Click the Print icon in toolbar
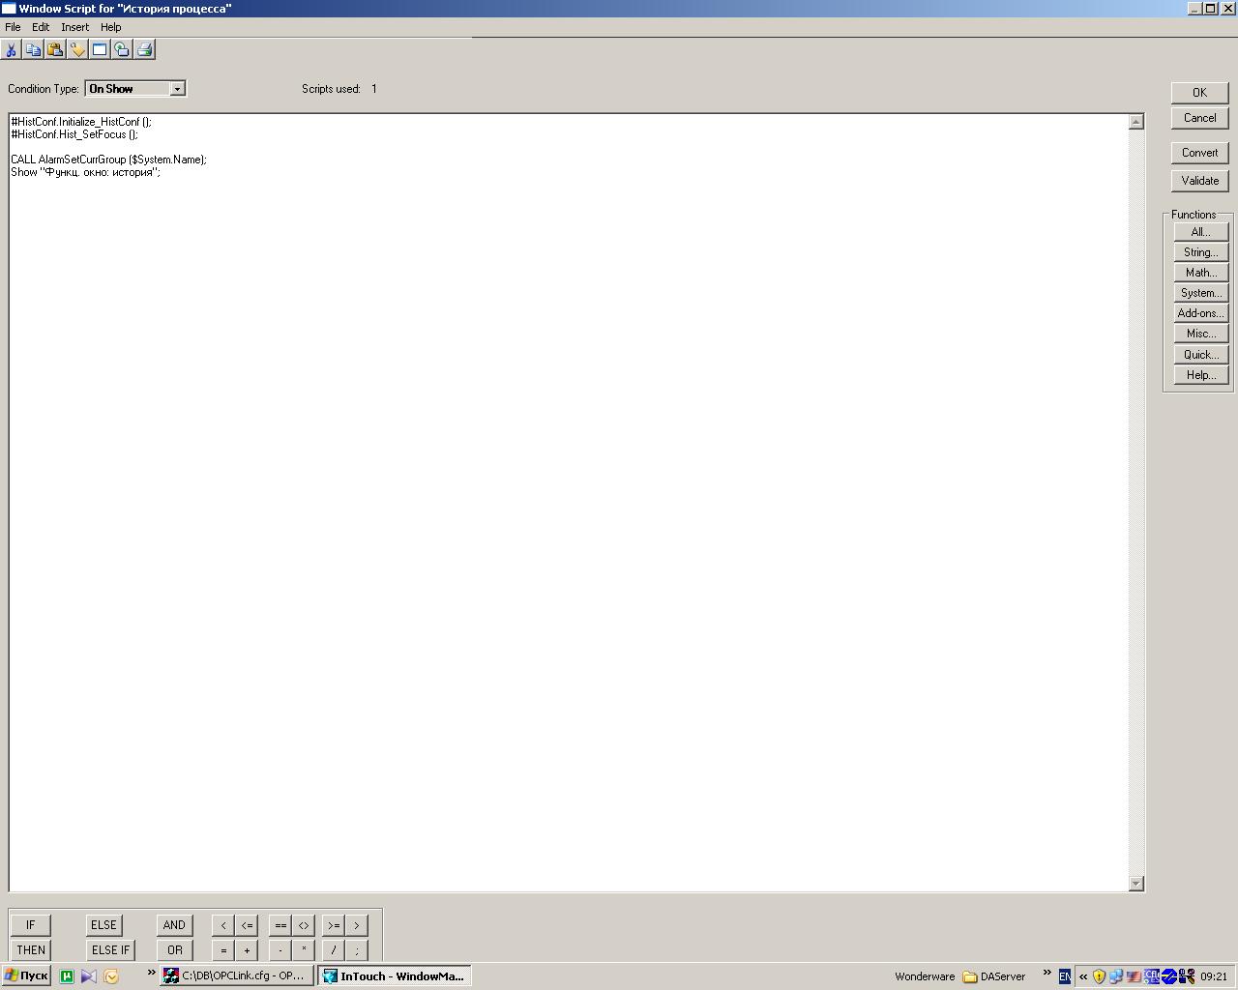The image size is (1238, 990). click(x=144, y=50)
